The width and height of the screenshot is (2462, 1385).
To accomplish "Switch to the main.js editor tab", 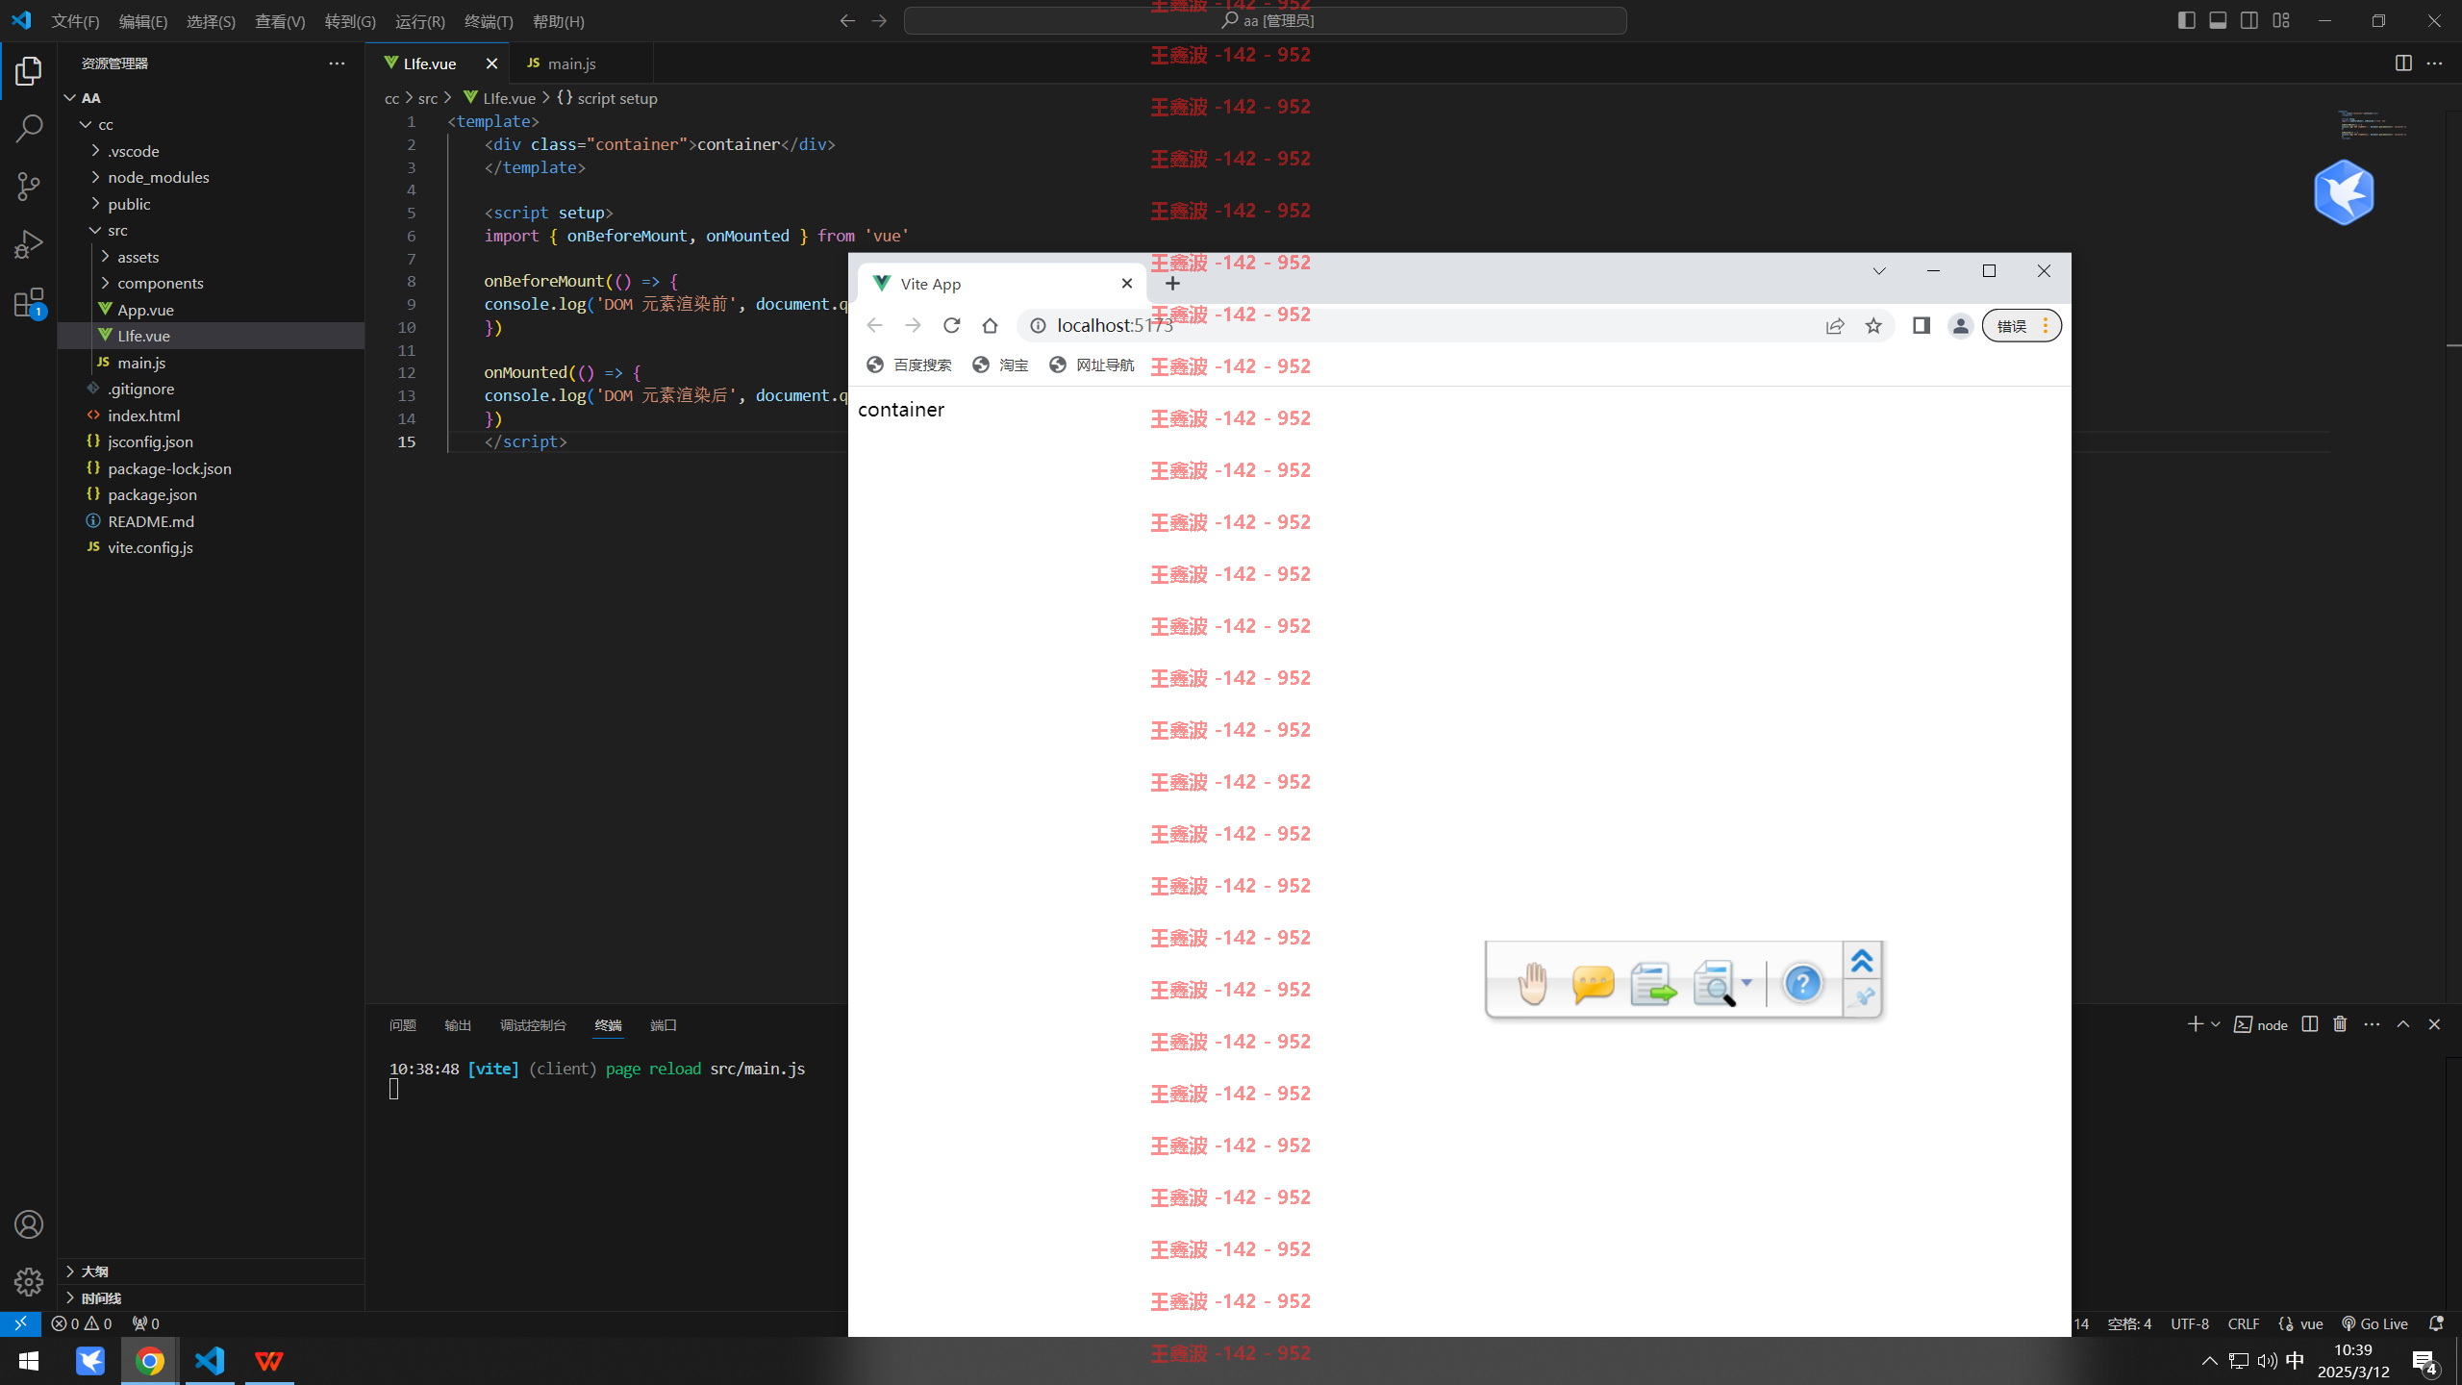I will pyautogui.click(x=581, y=63).
